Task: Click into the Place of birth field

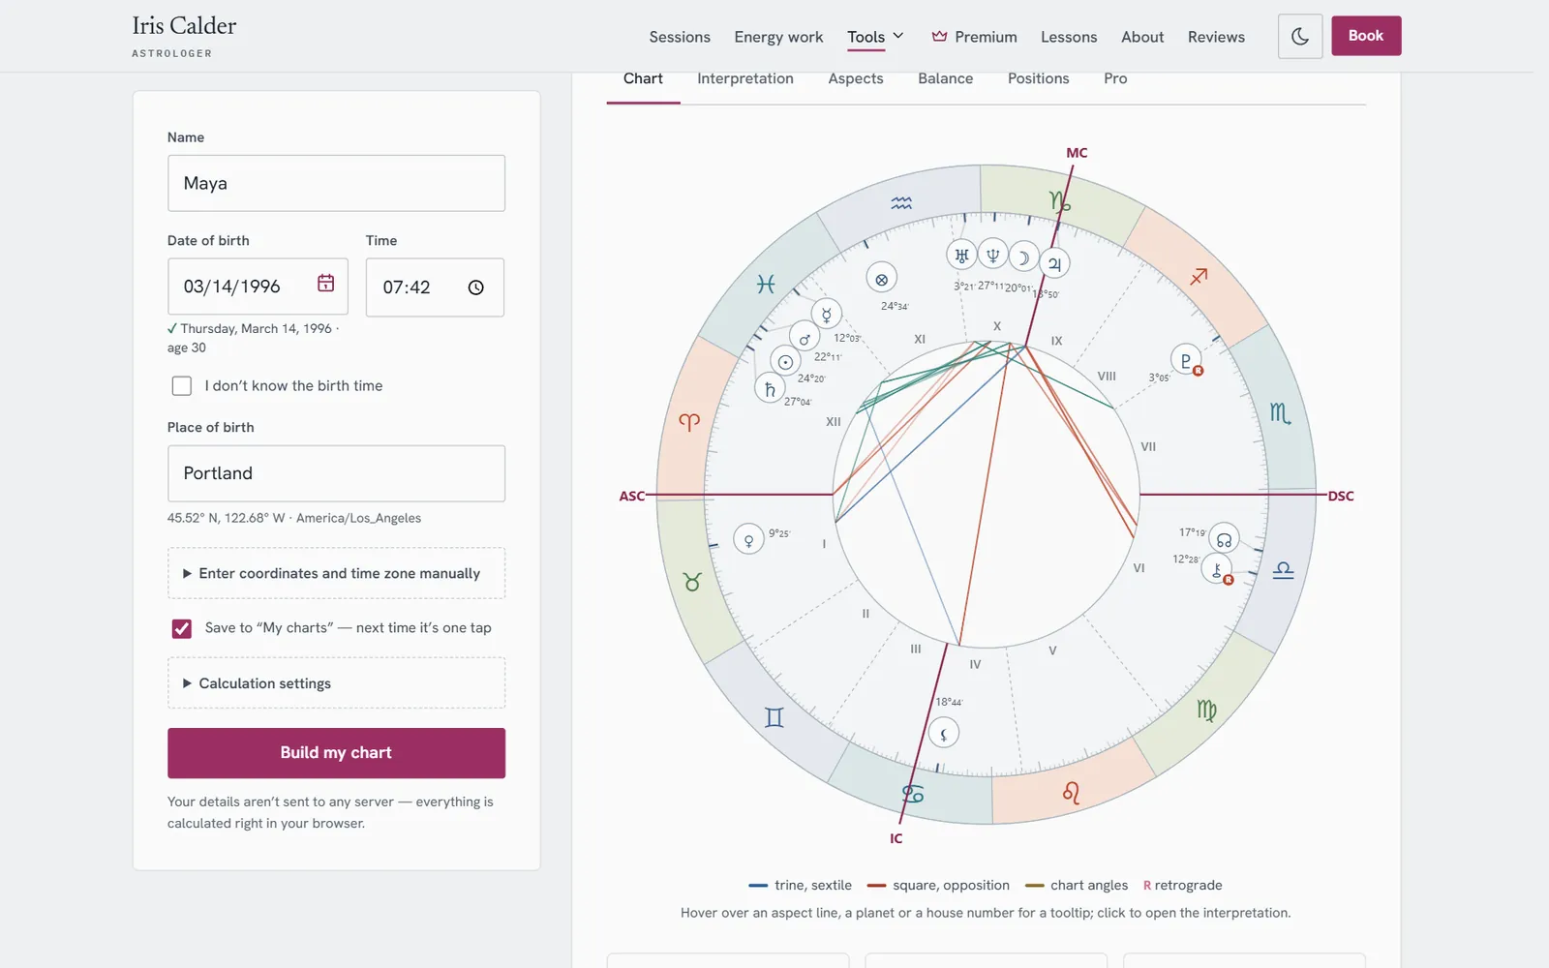Action: (336, 473)
